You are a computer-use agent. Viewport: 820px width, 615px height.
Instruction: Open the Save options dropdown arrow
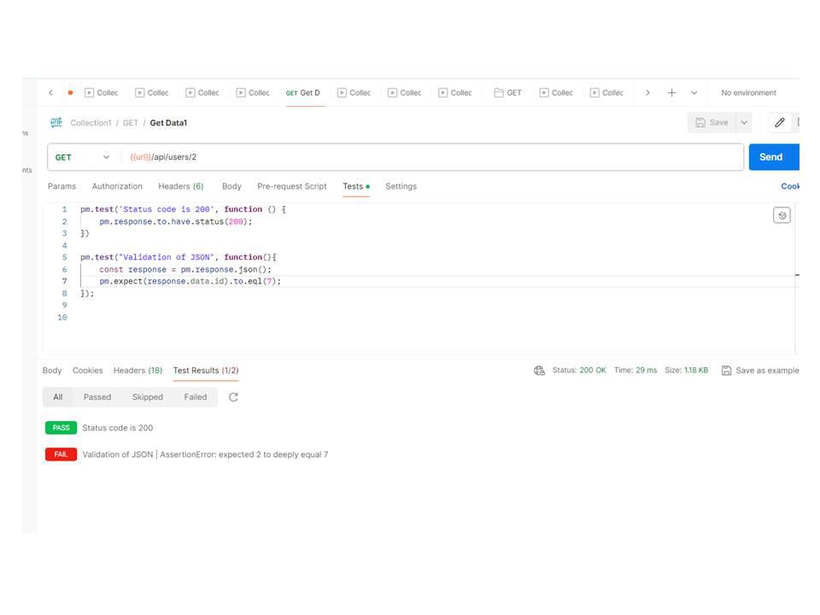pos(744,123)
